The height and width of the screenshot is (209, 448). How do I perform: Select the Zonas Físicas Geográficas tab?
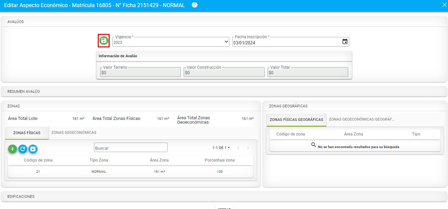click(x=296, y=120)
